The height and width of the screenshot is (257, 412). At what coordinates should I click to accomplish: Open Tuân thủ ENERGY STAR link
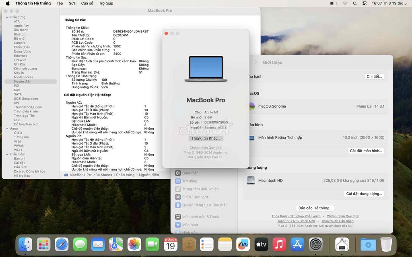click(x=296, y=221)
